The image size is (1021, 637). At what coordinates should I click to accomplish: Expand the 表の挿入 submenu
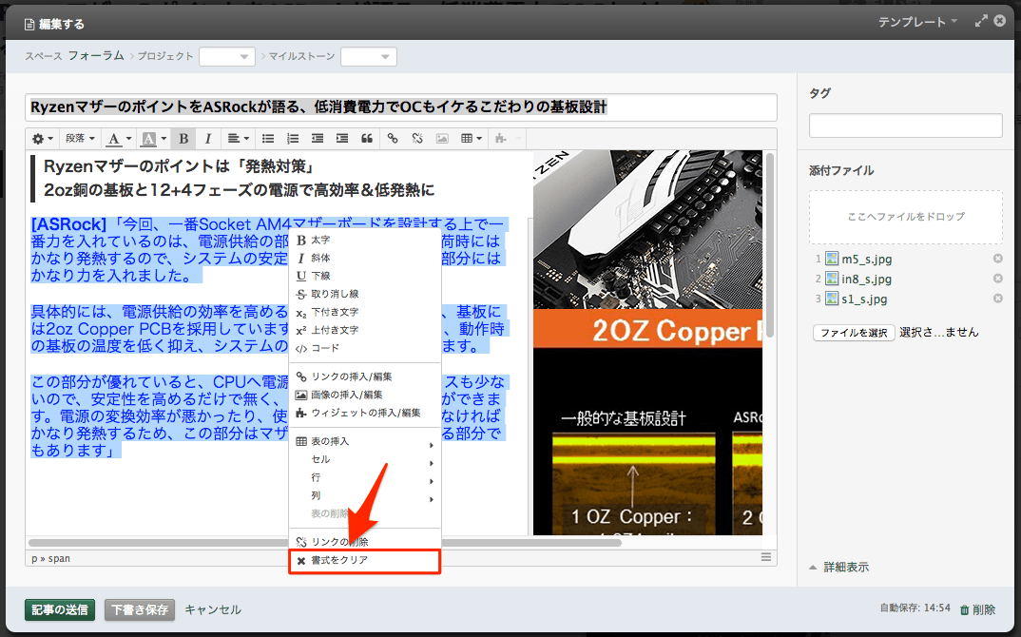[365, 441]
